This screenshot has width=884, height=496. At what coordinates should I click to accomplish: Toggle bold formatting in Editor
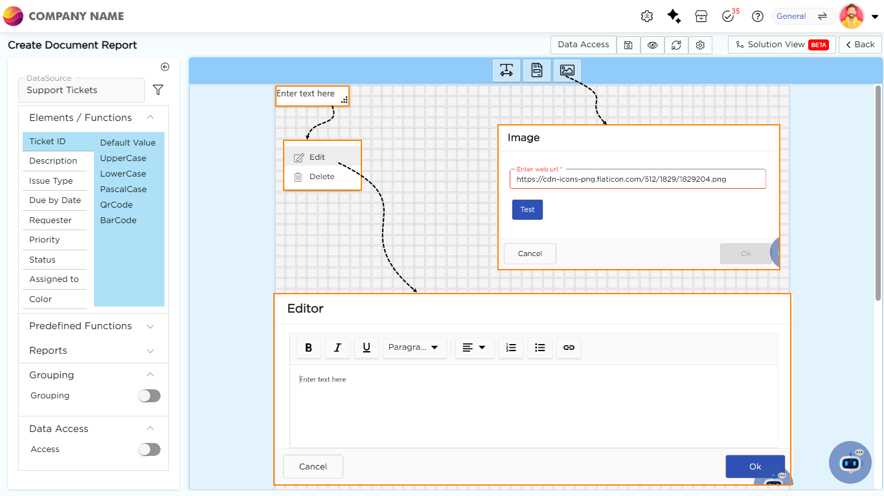pos(308,348)
